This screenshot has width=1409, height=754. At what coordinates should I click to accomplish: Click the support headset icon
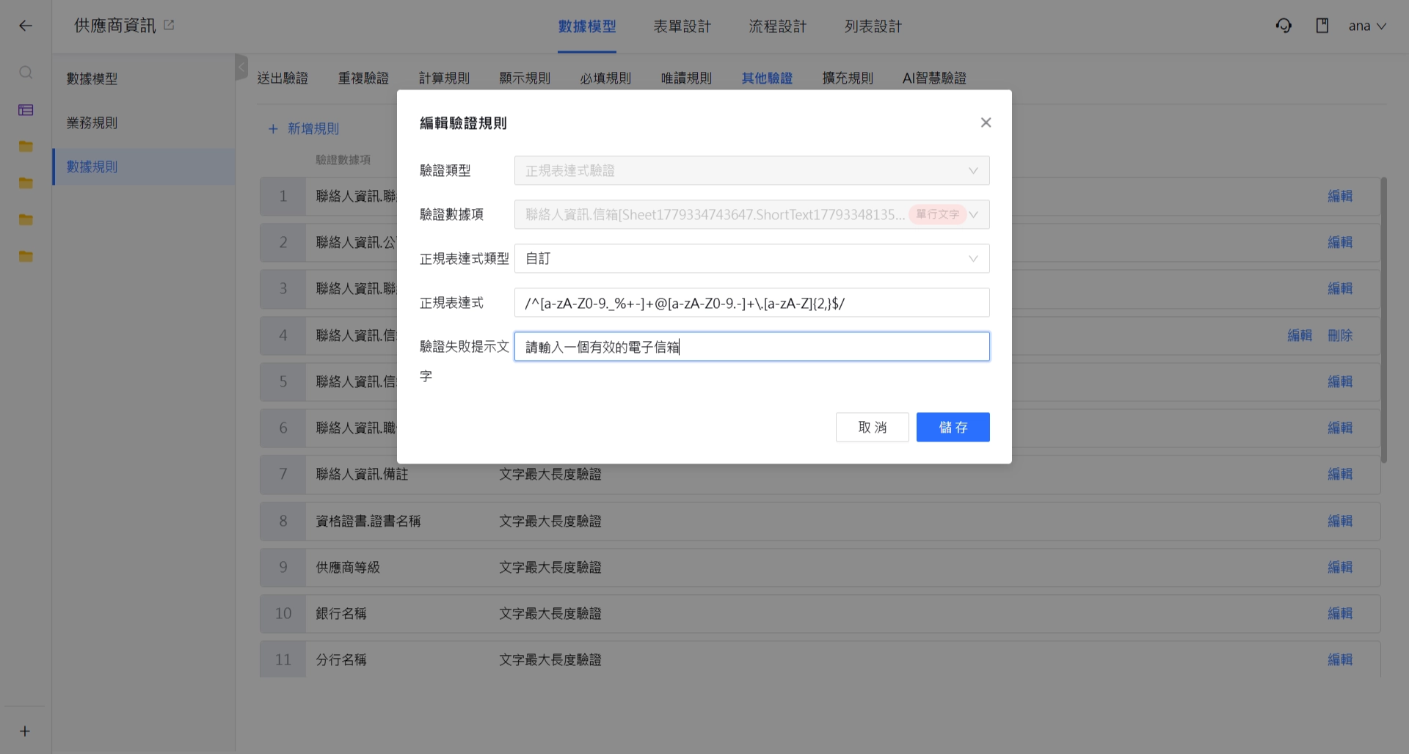click(x=1284, y=26)
